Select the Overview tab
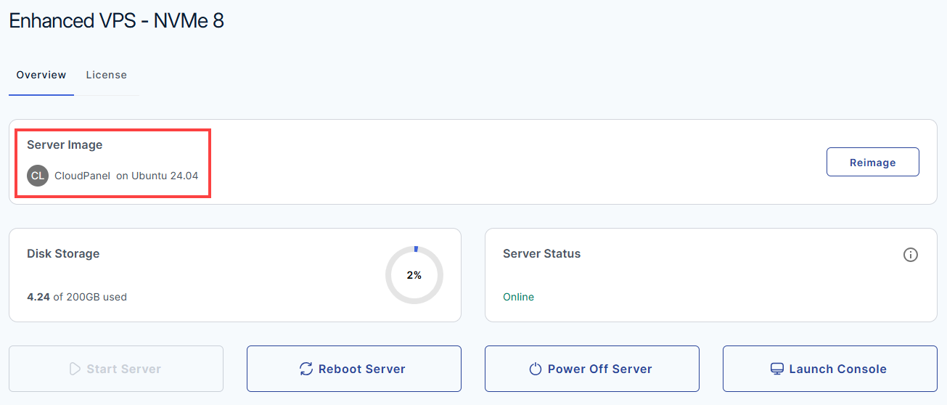Viewport: 947px width, 405px height. pos(41,75)
